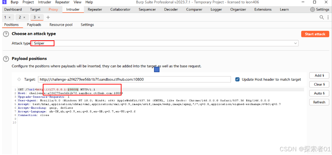The height and width of the screenshot is (155, 332).
Task: Click the Auto § button
Action: 319,93
